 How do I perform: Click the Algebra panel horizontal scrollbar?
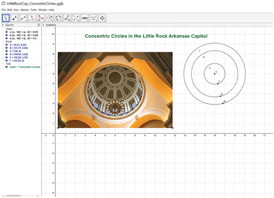(13, 196)
